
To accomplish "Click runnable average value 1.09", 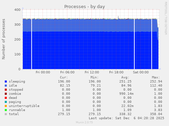I will click(128, 110).
